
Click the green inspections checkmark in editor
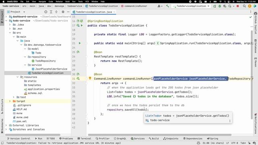(250, 17)
